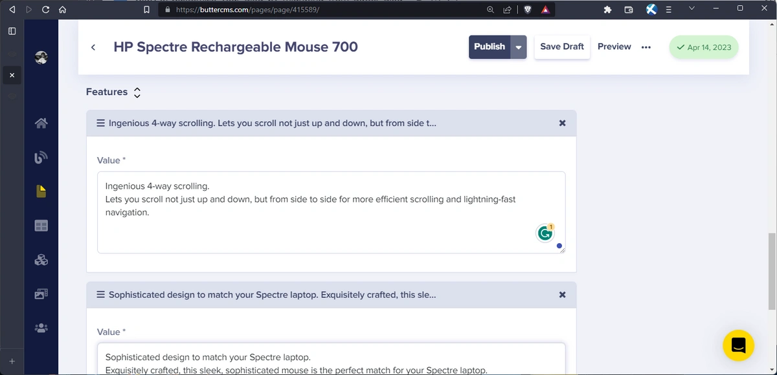Toggle the browser sidebar panel icon
777x375 pixels.
tap(12, 30)
